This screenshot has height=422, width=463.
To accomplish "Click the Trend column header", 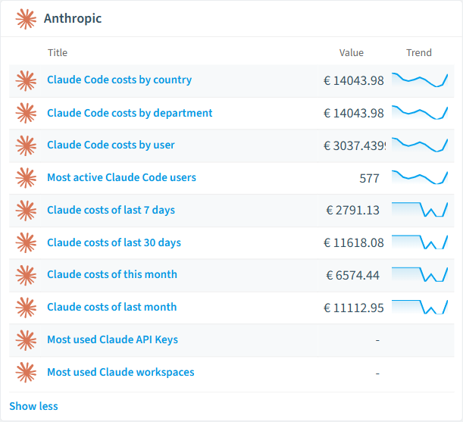I will coord(419,52).
